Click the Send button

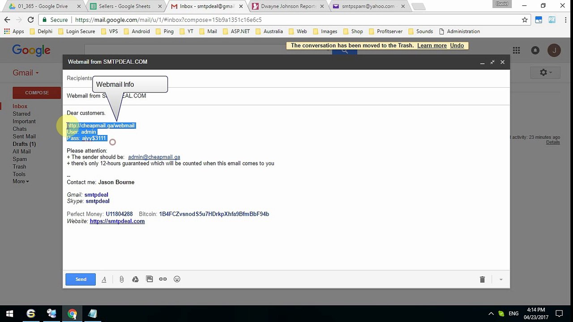point(81,280)
